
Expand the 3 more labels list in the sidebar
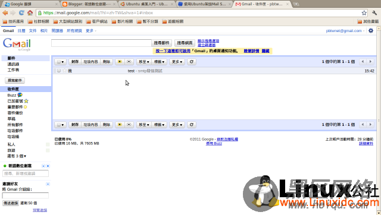(17, 156)
